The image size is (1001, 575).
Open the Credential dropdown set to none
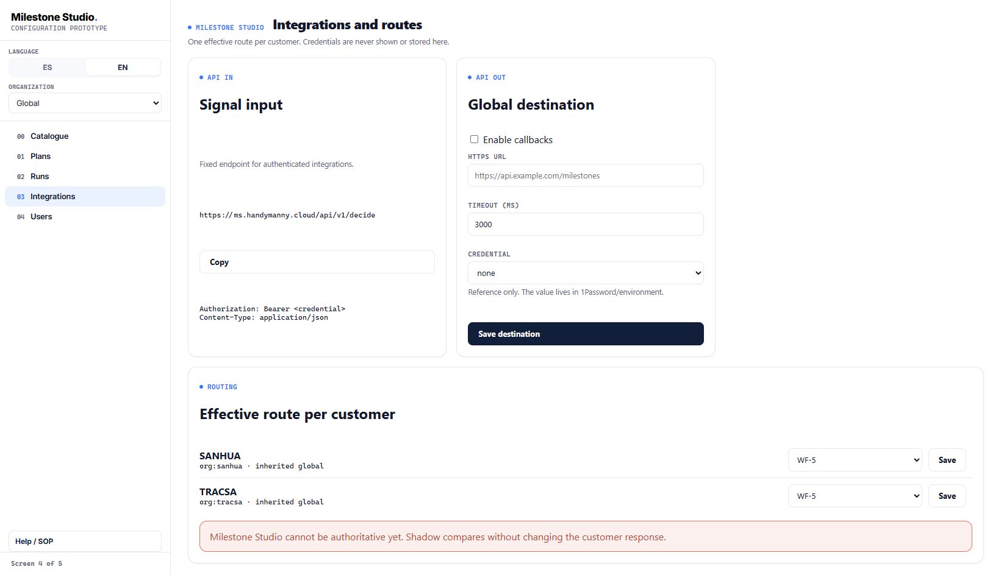[586, 273]
